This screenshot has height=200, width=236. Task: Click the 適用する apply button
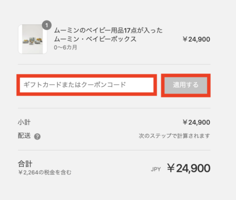(x=186, y=85)
